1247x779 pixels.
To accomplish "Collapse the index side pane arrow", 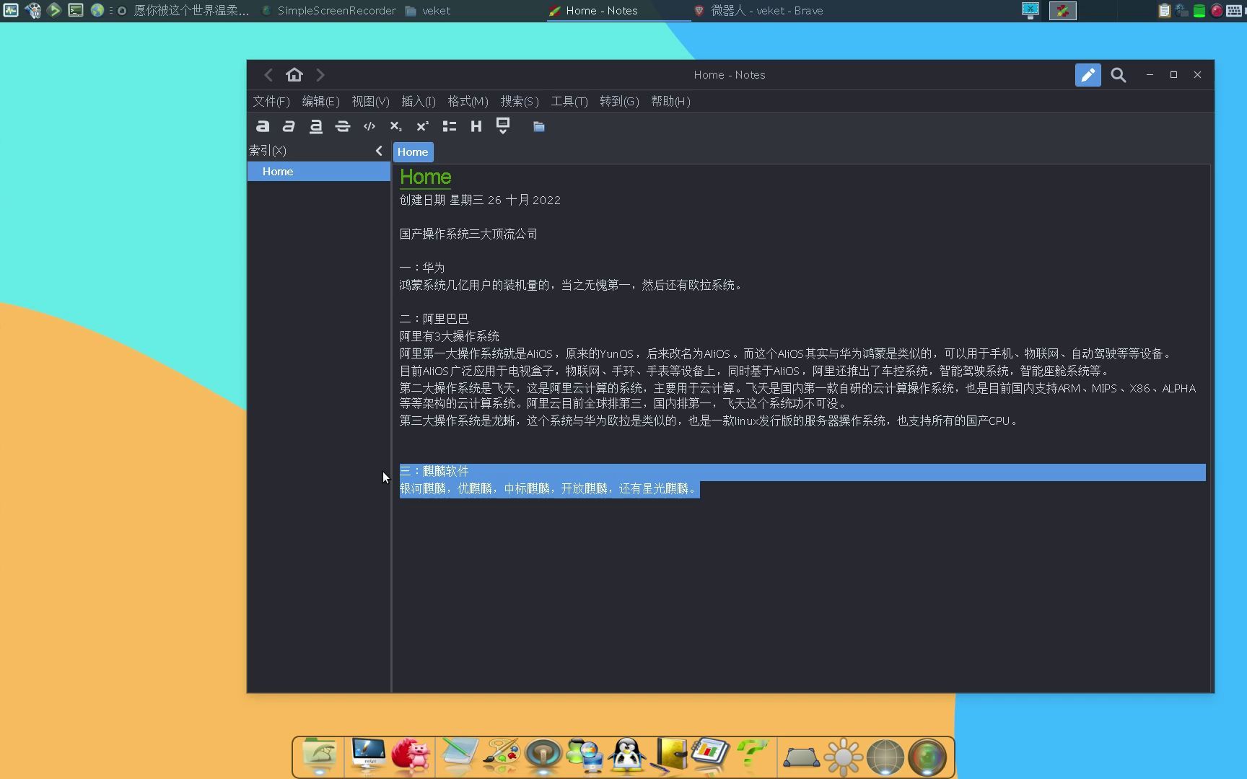I will (x=379, y=151).
